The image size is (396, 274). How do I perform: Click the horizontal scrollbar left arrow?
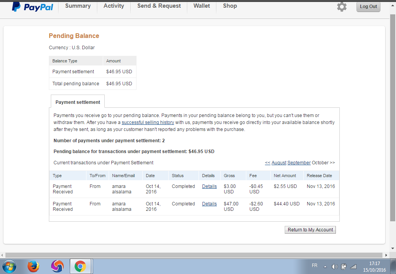[x=2, y=255]
